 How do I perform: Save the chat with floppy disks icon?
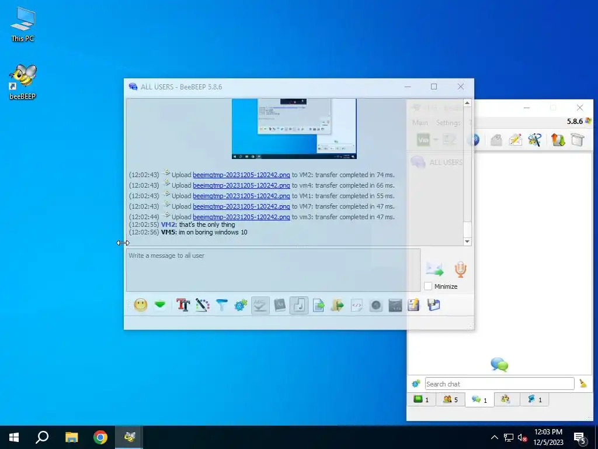click(434, 305)
